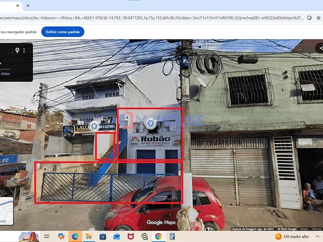Click the 'Definir como padrão' button

(x=63, y=32)
